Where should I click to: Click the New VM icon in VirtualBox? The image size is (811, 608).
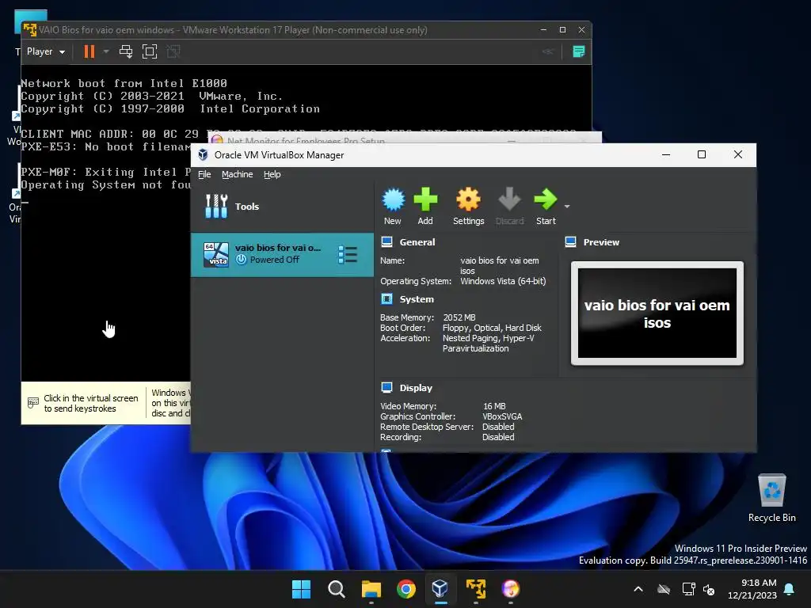(x=393, y=207)
